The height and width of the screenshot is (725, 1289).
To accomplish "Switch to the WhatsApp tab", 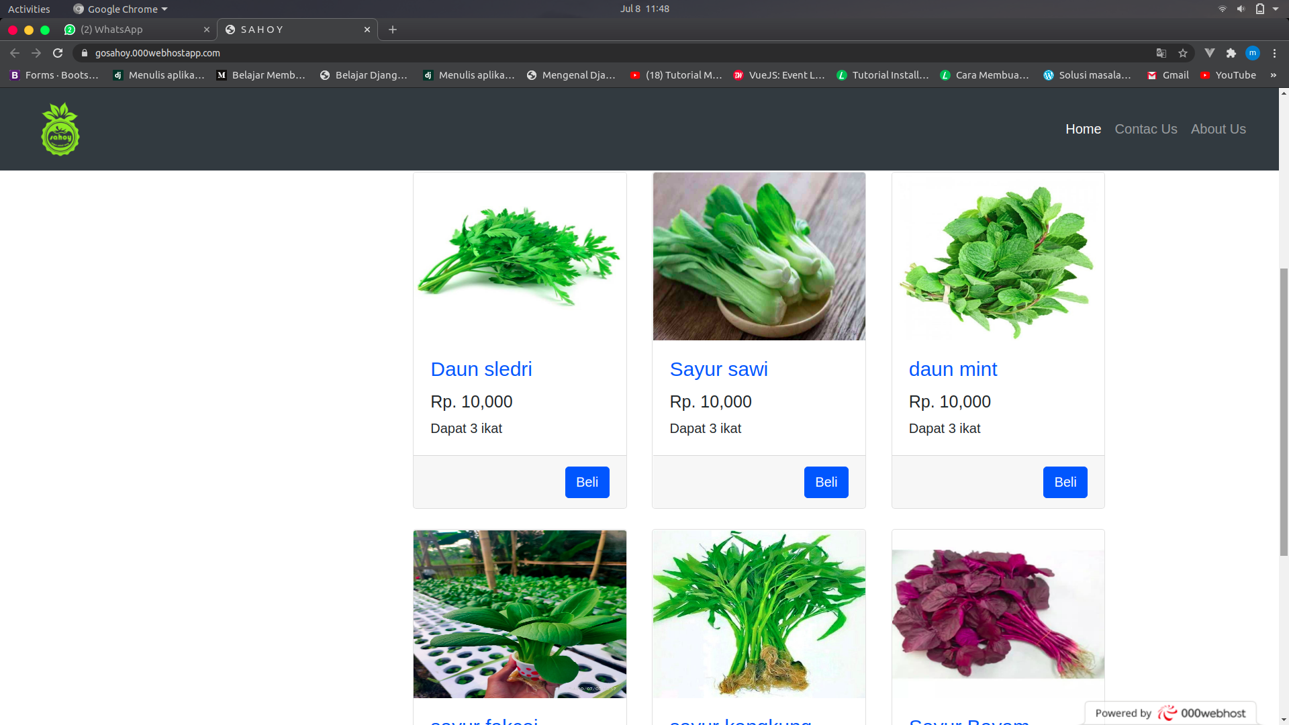I will pyautogui.click(x=136, y=30).
